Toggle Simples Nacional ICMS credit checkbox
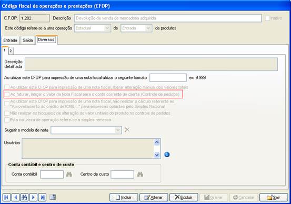Screen dimensions: 291x204 (7, 104)
